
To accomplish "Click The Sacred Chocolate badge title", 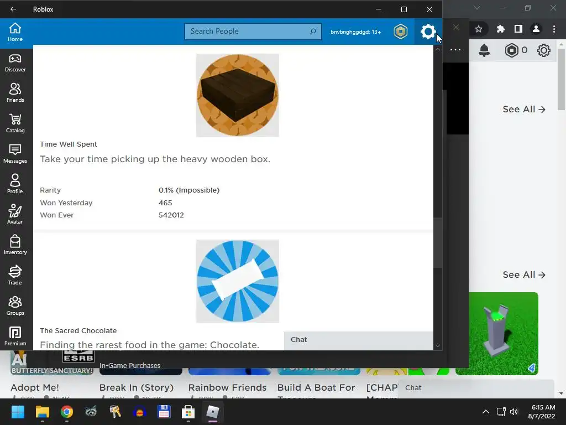I will [x=78, y=330].
